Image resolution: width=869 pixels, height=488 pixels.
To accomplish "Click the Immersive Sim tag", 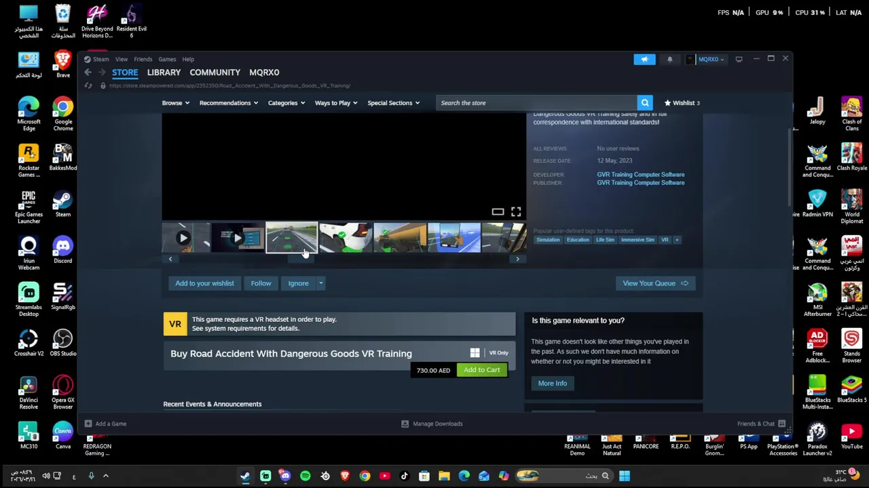I will pos(637,240).
